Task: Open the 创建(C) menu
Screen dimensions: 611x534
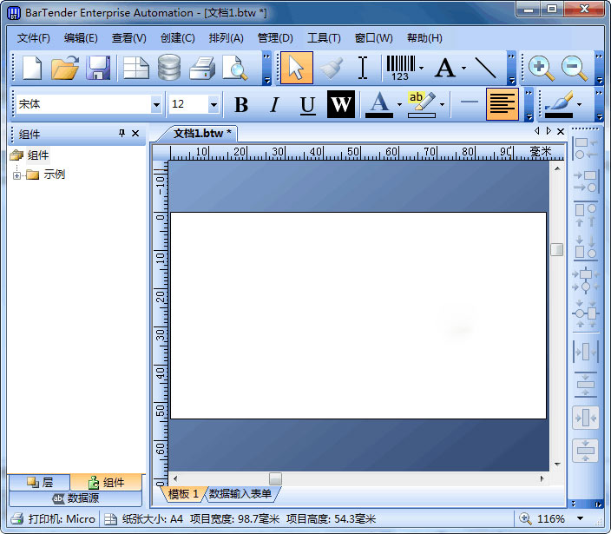Action: tap(177, 38)
